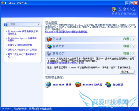Expand the 自动更新 section chevron
This screenshot has width=139, height=111.
point(133,46)
